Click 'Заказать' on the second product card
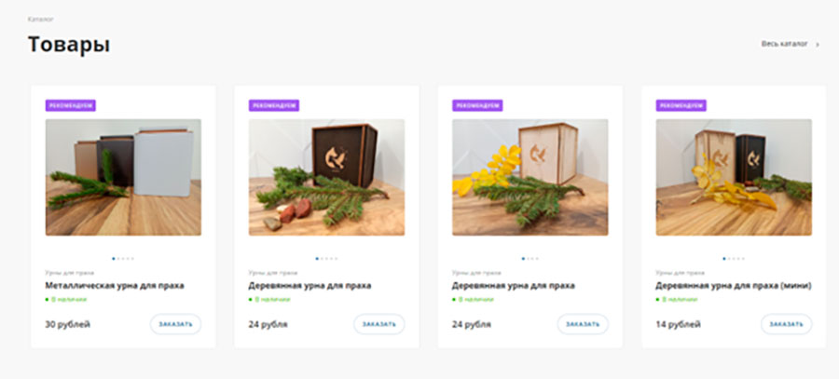This screenshot has width=839, height=379. click(378, 324)
